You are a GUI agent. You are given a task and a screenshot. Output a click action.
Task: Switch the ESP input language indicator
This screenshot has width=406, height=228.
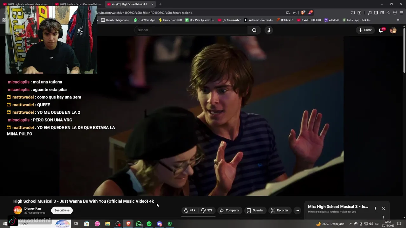coord(377,224)
